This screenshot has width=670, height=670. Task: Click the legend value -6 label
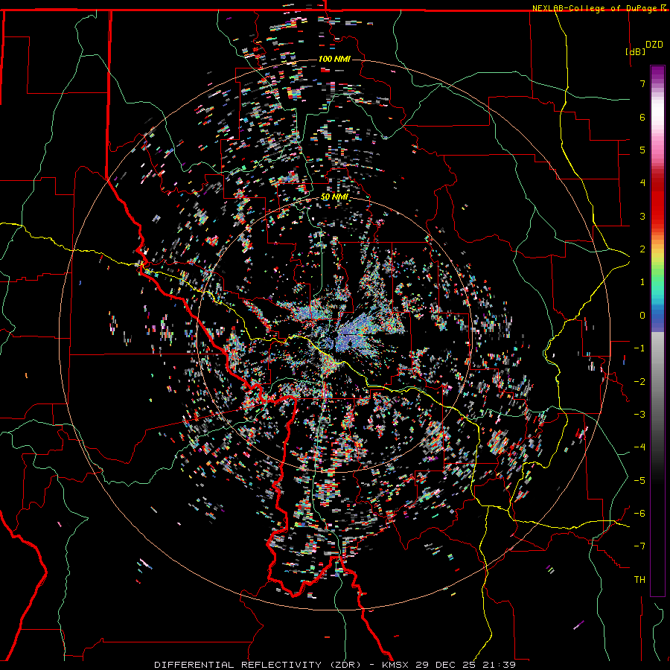pyautogui.click(x=639, y=513)
